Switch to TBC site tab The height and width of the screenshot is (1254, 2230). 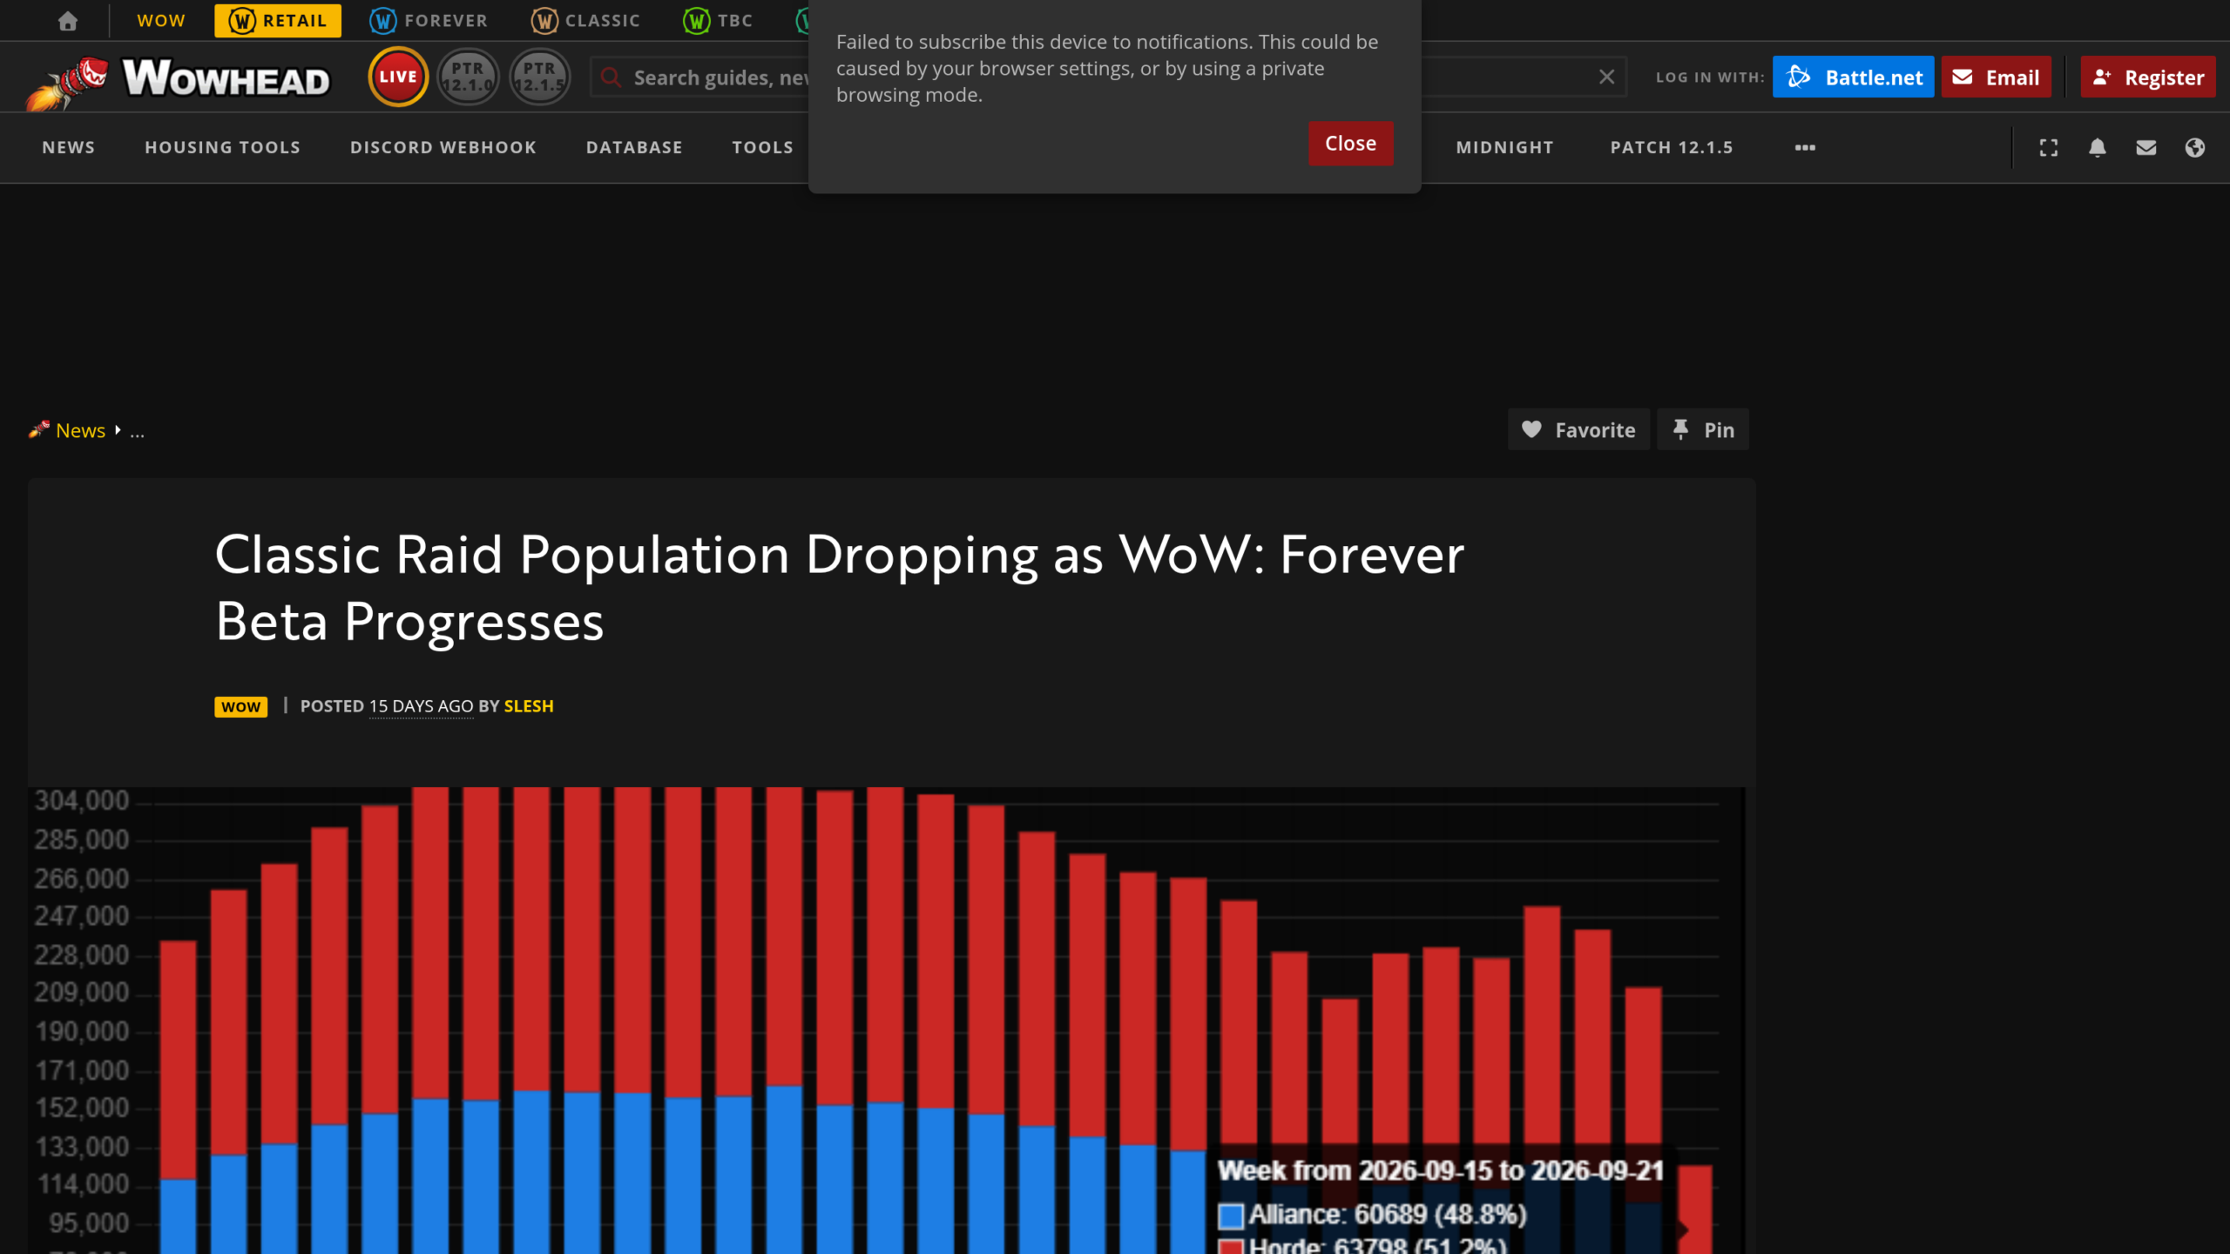[x=719, y=20]
